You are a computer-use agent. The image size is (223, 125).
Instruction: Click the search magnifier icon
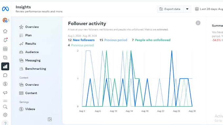(5, 107)
